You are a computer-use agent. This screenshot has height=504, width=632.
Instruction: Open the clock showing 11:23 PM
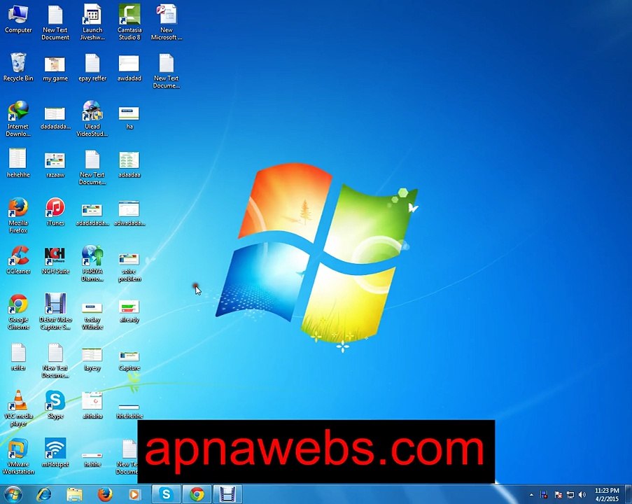click(x=607, y=495)
